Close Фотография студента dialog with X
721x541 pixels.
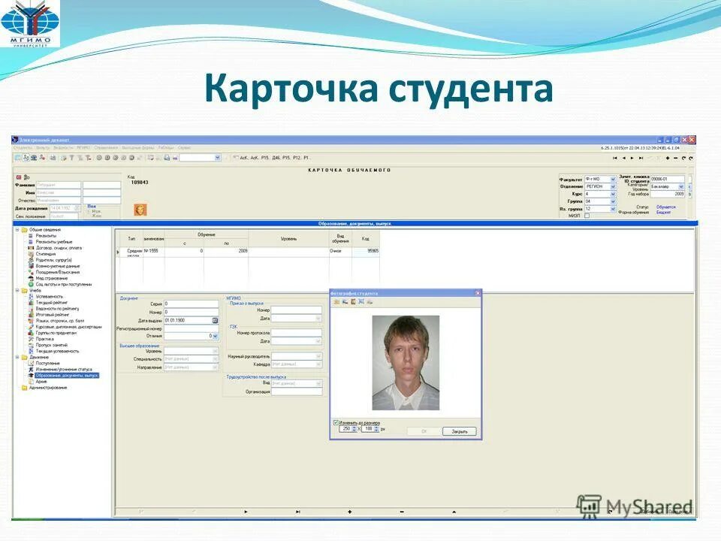coord(478,293)
